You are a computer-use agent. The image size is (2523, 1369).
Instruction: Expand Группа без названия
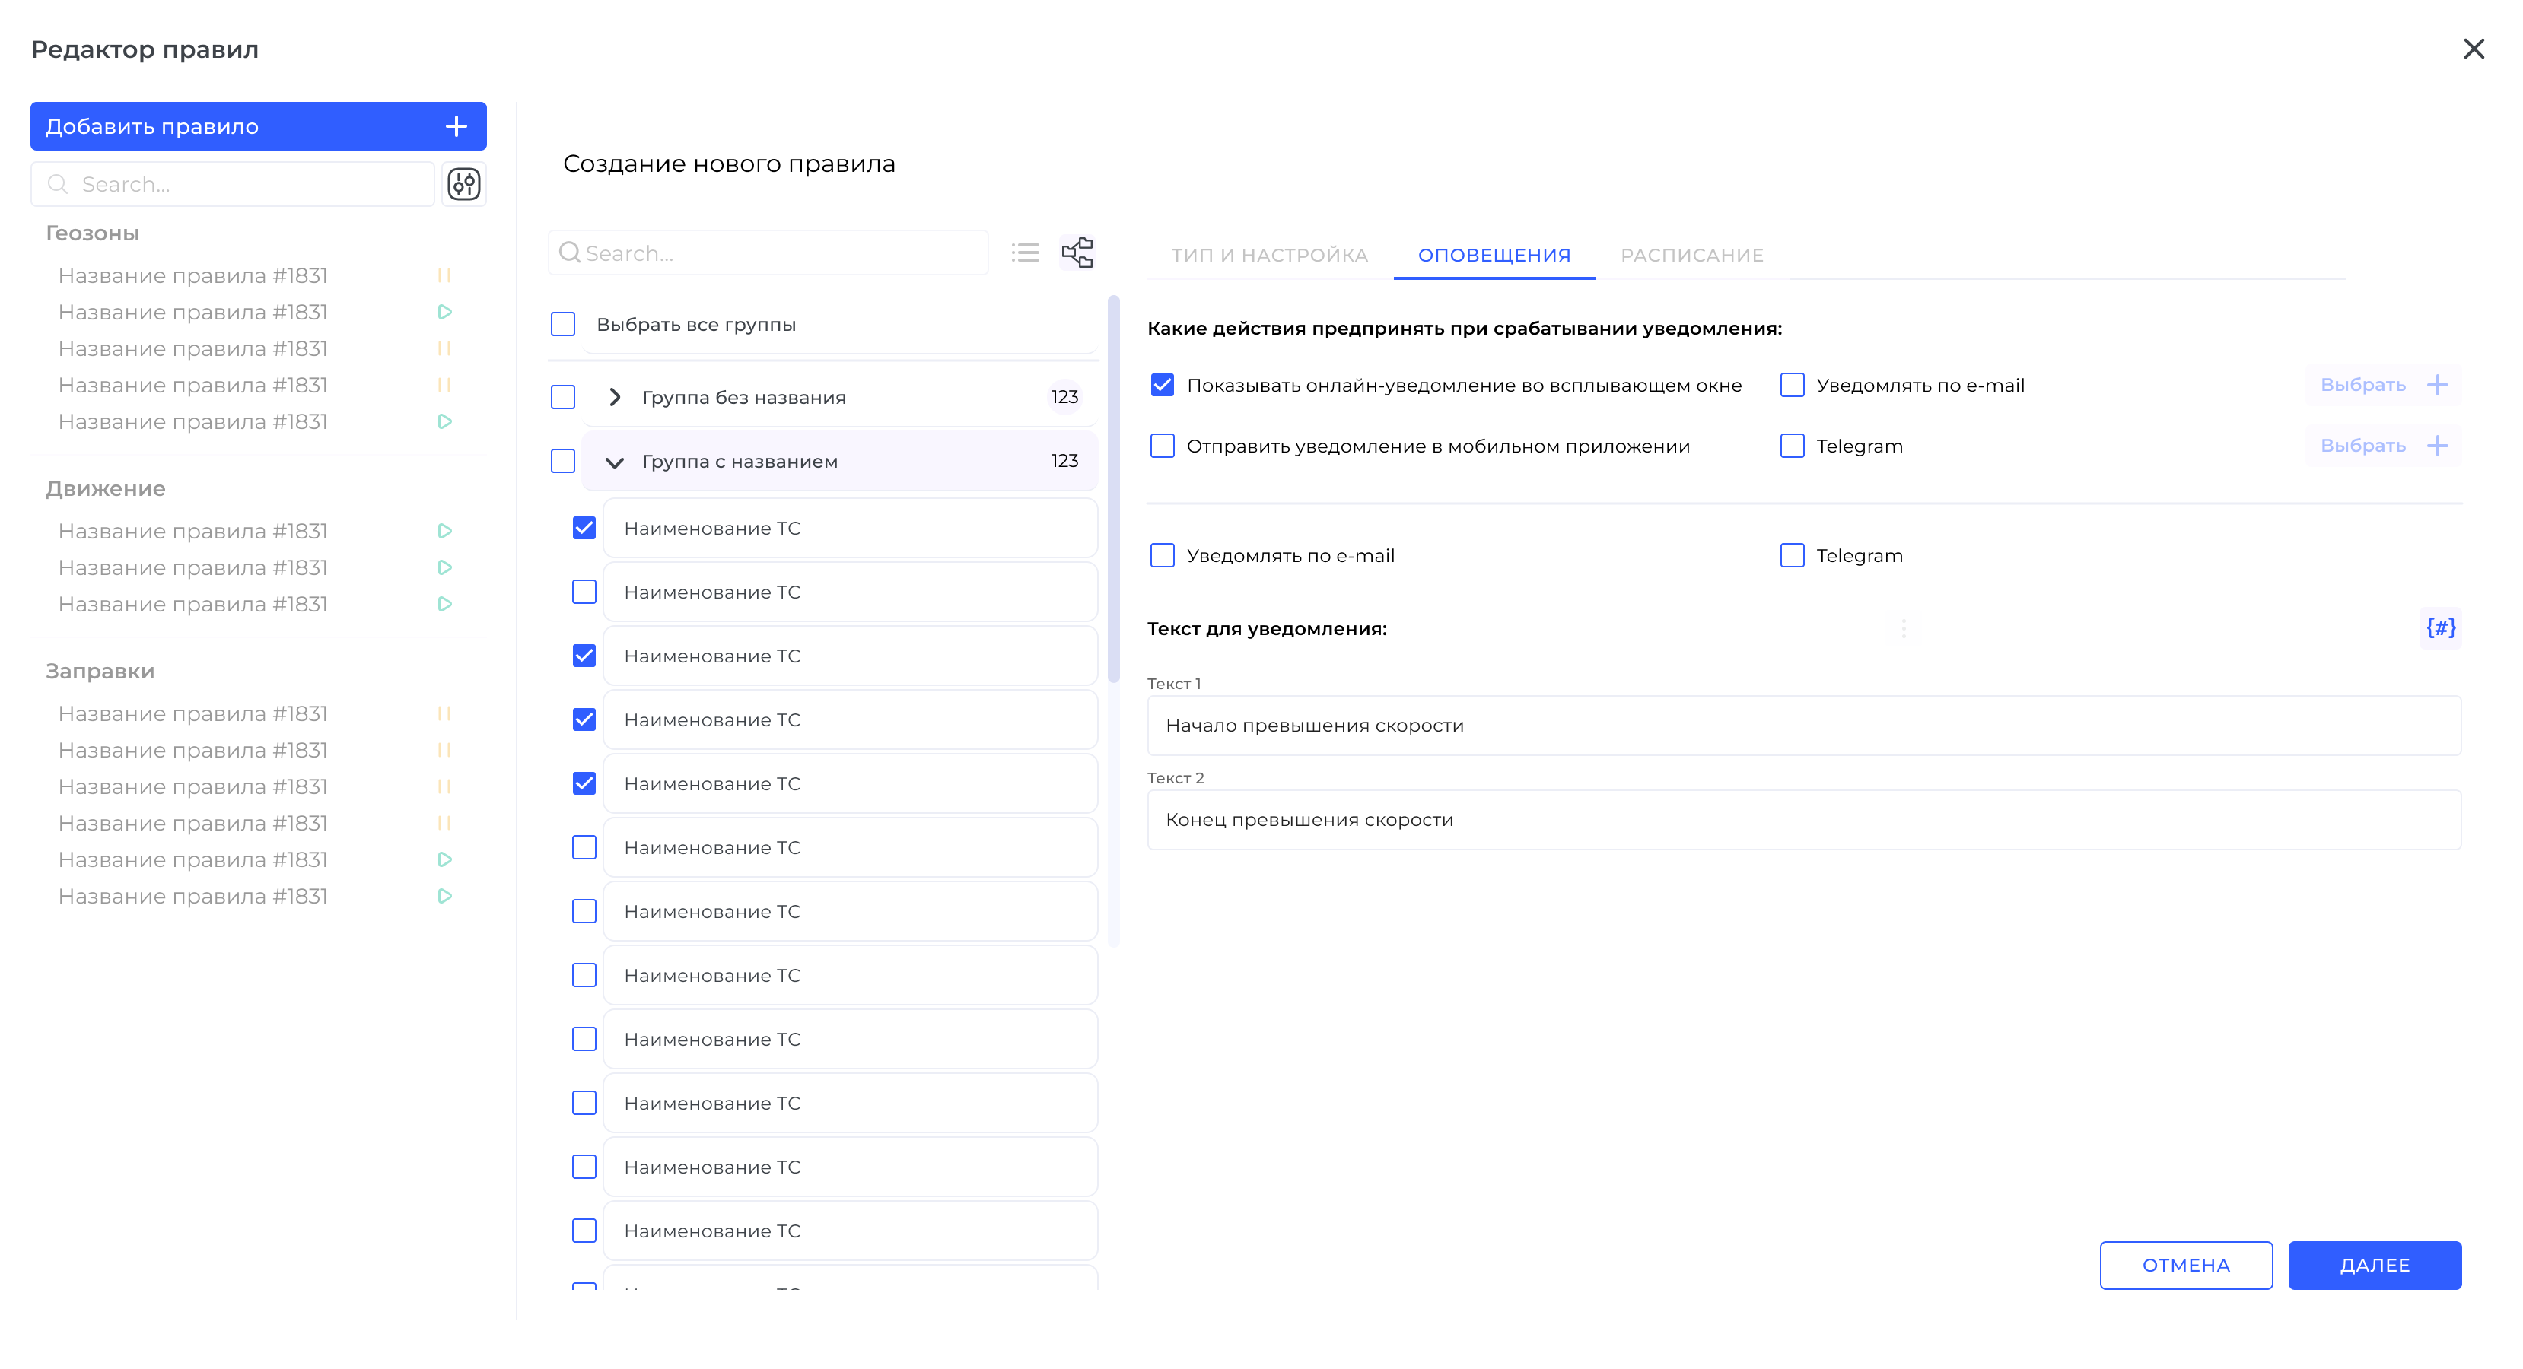(615, 396)
